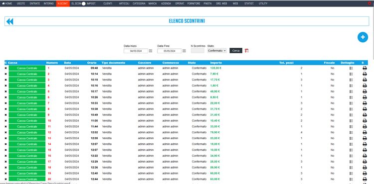Delete receipt number 18 with X
374x184 pixels.
[x=5, y=168]
